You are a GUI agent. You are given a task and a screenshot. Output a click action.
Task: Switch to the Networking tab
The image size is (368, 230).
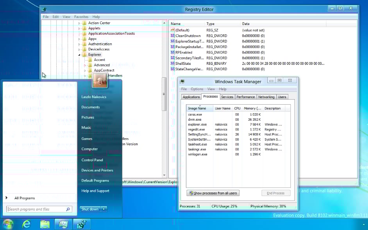point(266,97)
